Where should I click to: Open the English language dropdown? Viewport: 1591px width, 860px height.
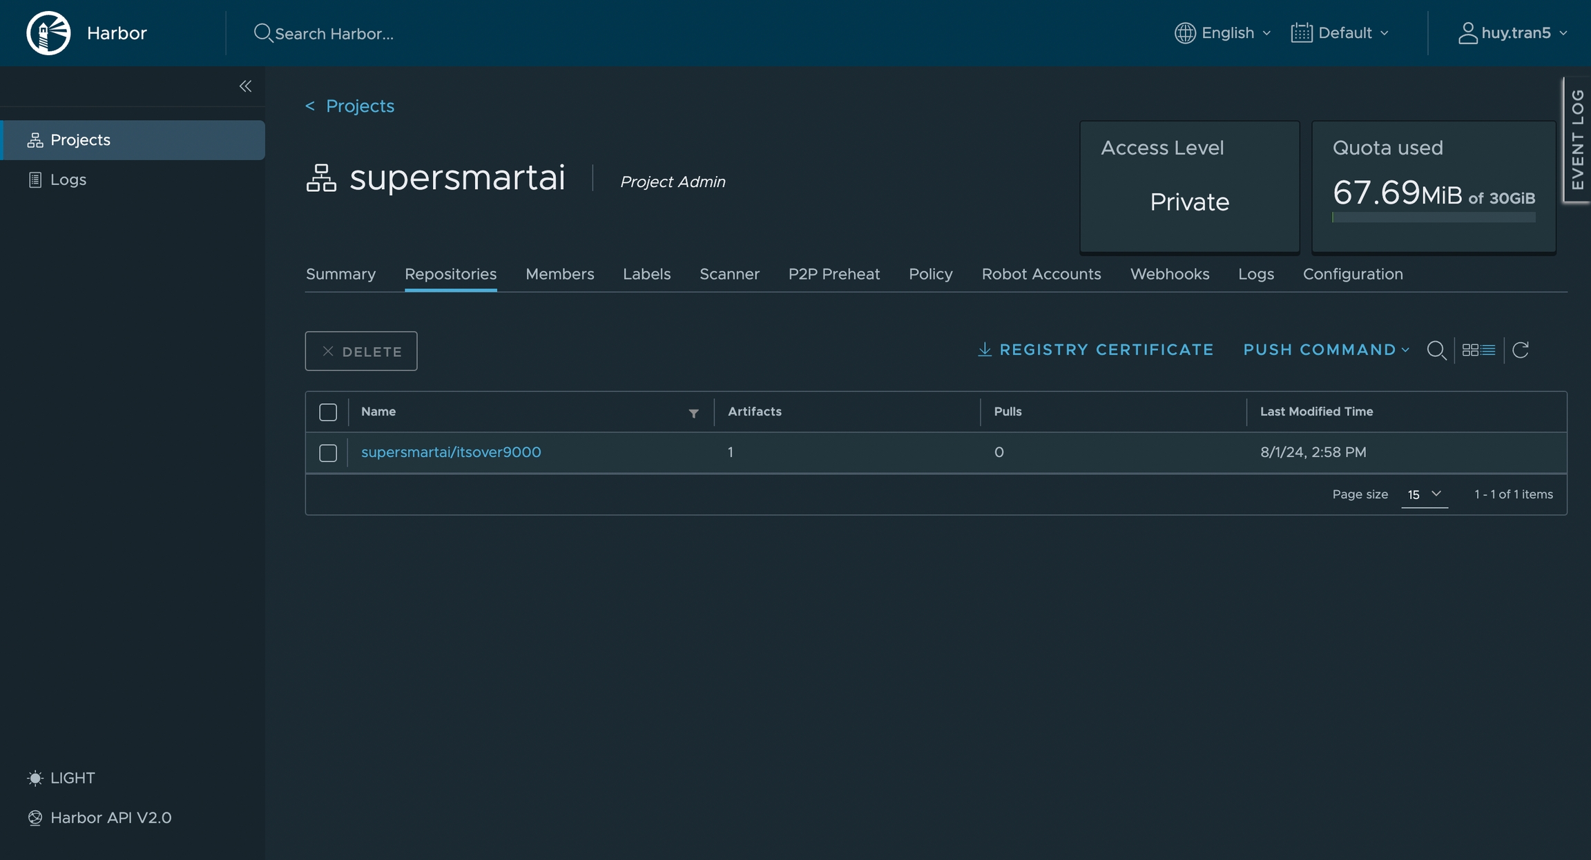point(1223,33)
